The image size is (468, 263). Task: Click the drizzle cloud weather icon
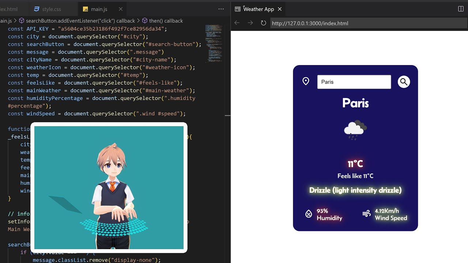coord(355,130)
